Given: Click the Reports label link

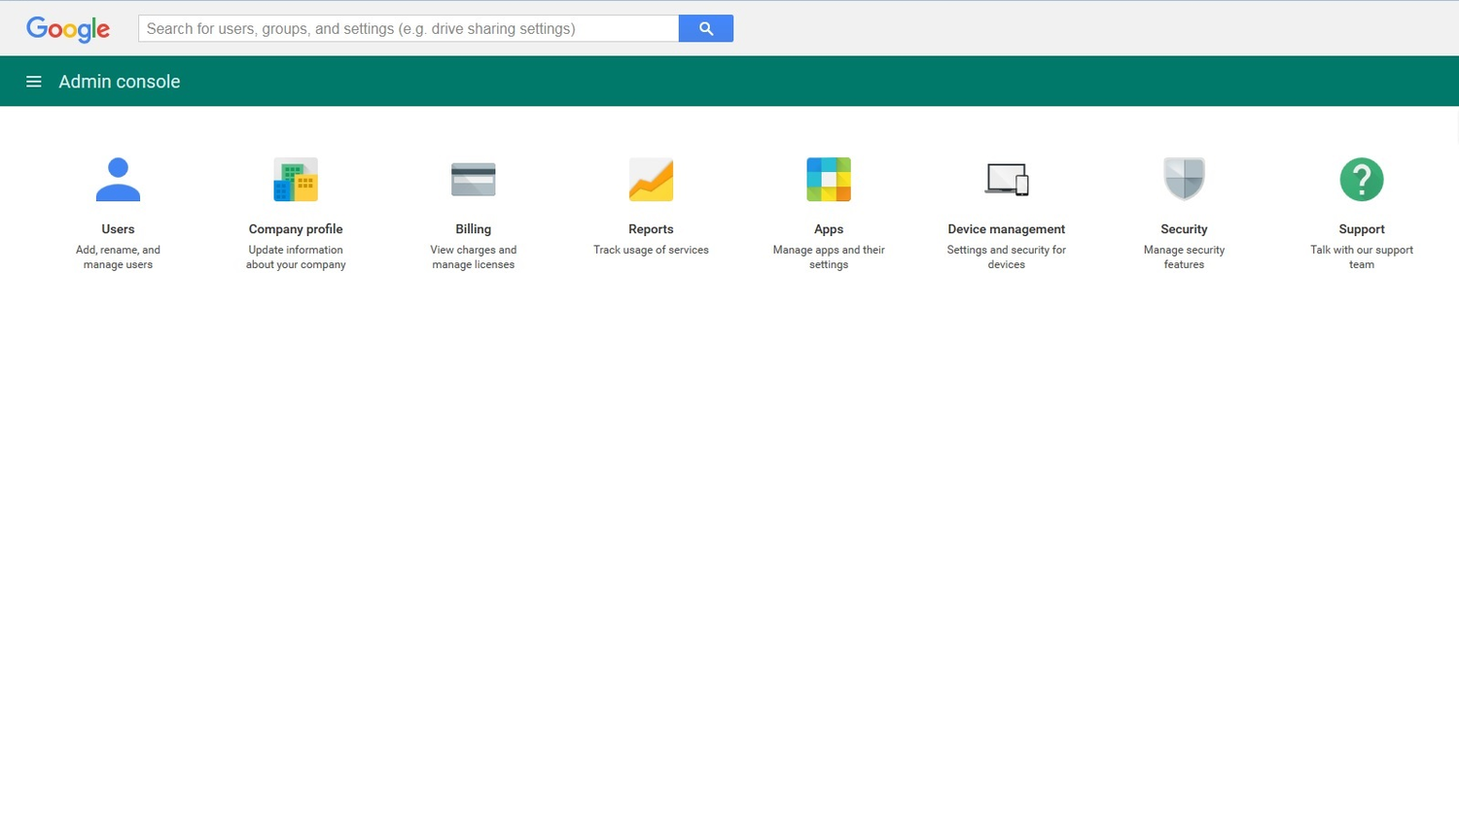Looking at the screenshot, I should tap(651, 229).
